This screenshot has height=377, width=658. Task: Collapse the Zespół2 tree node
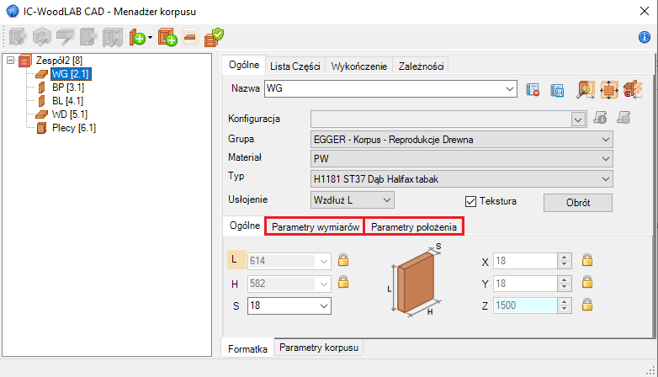click(10, 61)
